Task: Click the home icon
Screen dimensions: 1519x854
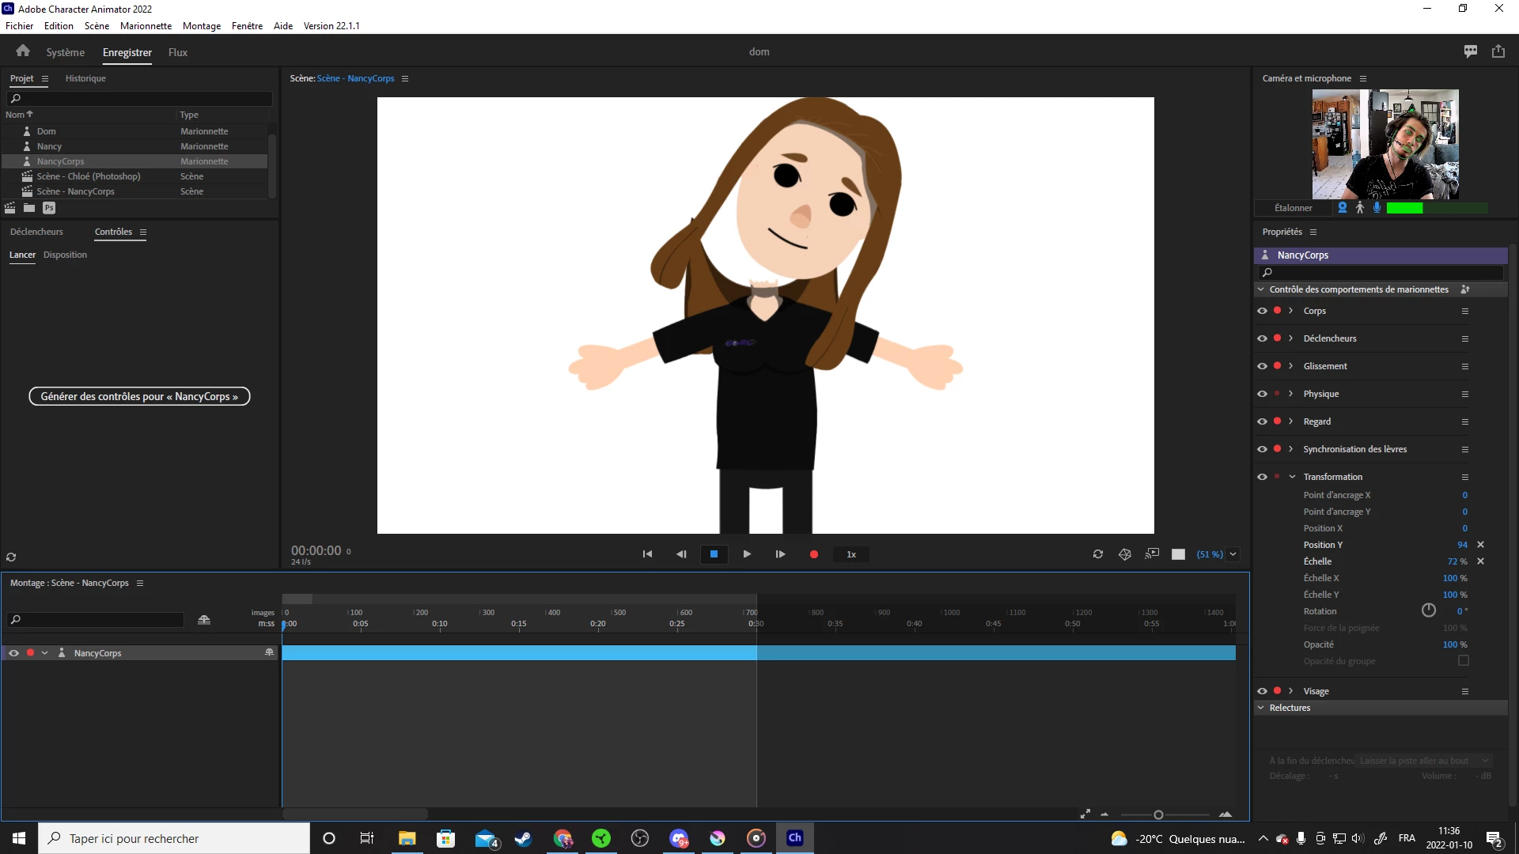Action: click(23, 51)
